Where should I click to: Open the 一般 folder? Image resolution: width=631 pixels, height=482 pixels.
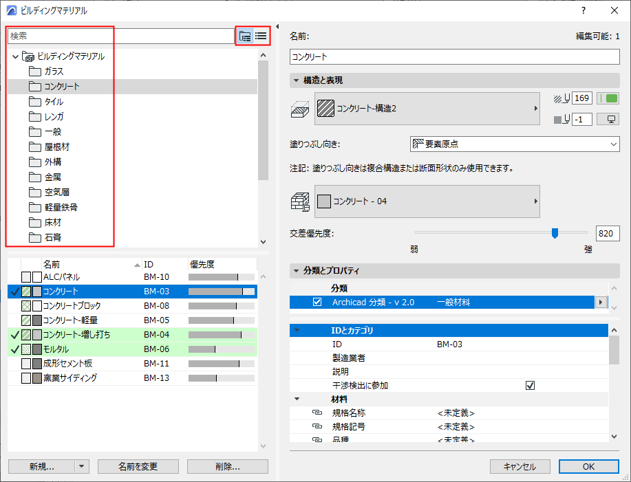tap(45, 132)
